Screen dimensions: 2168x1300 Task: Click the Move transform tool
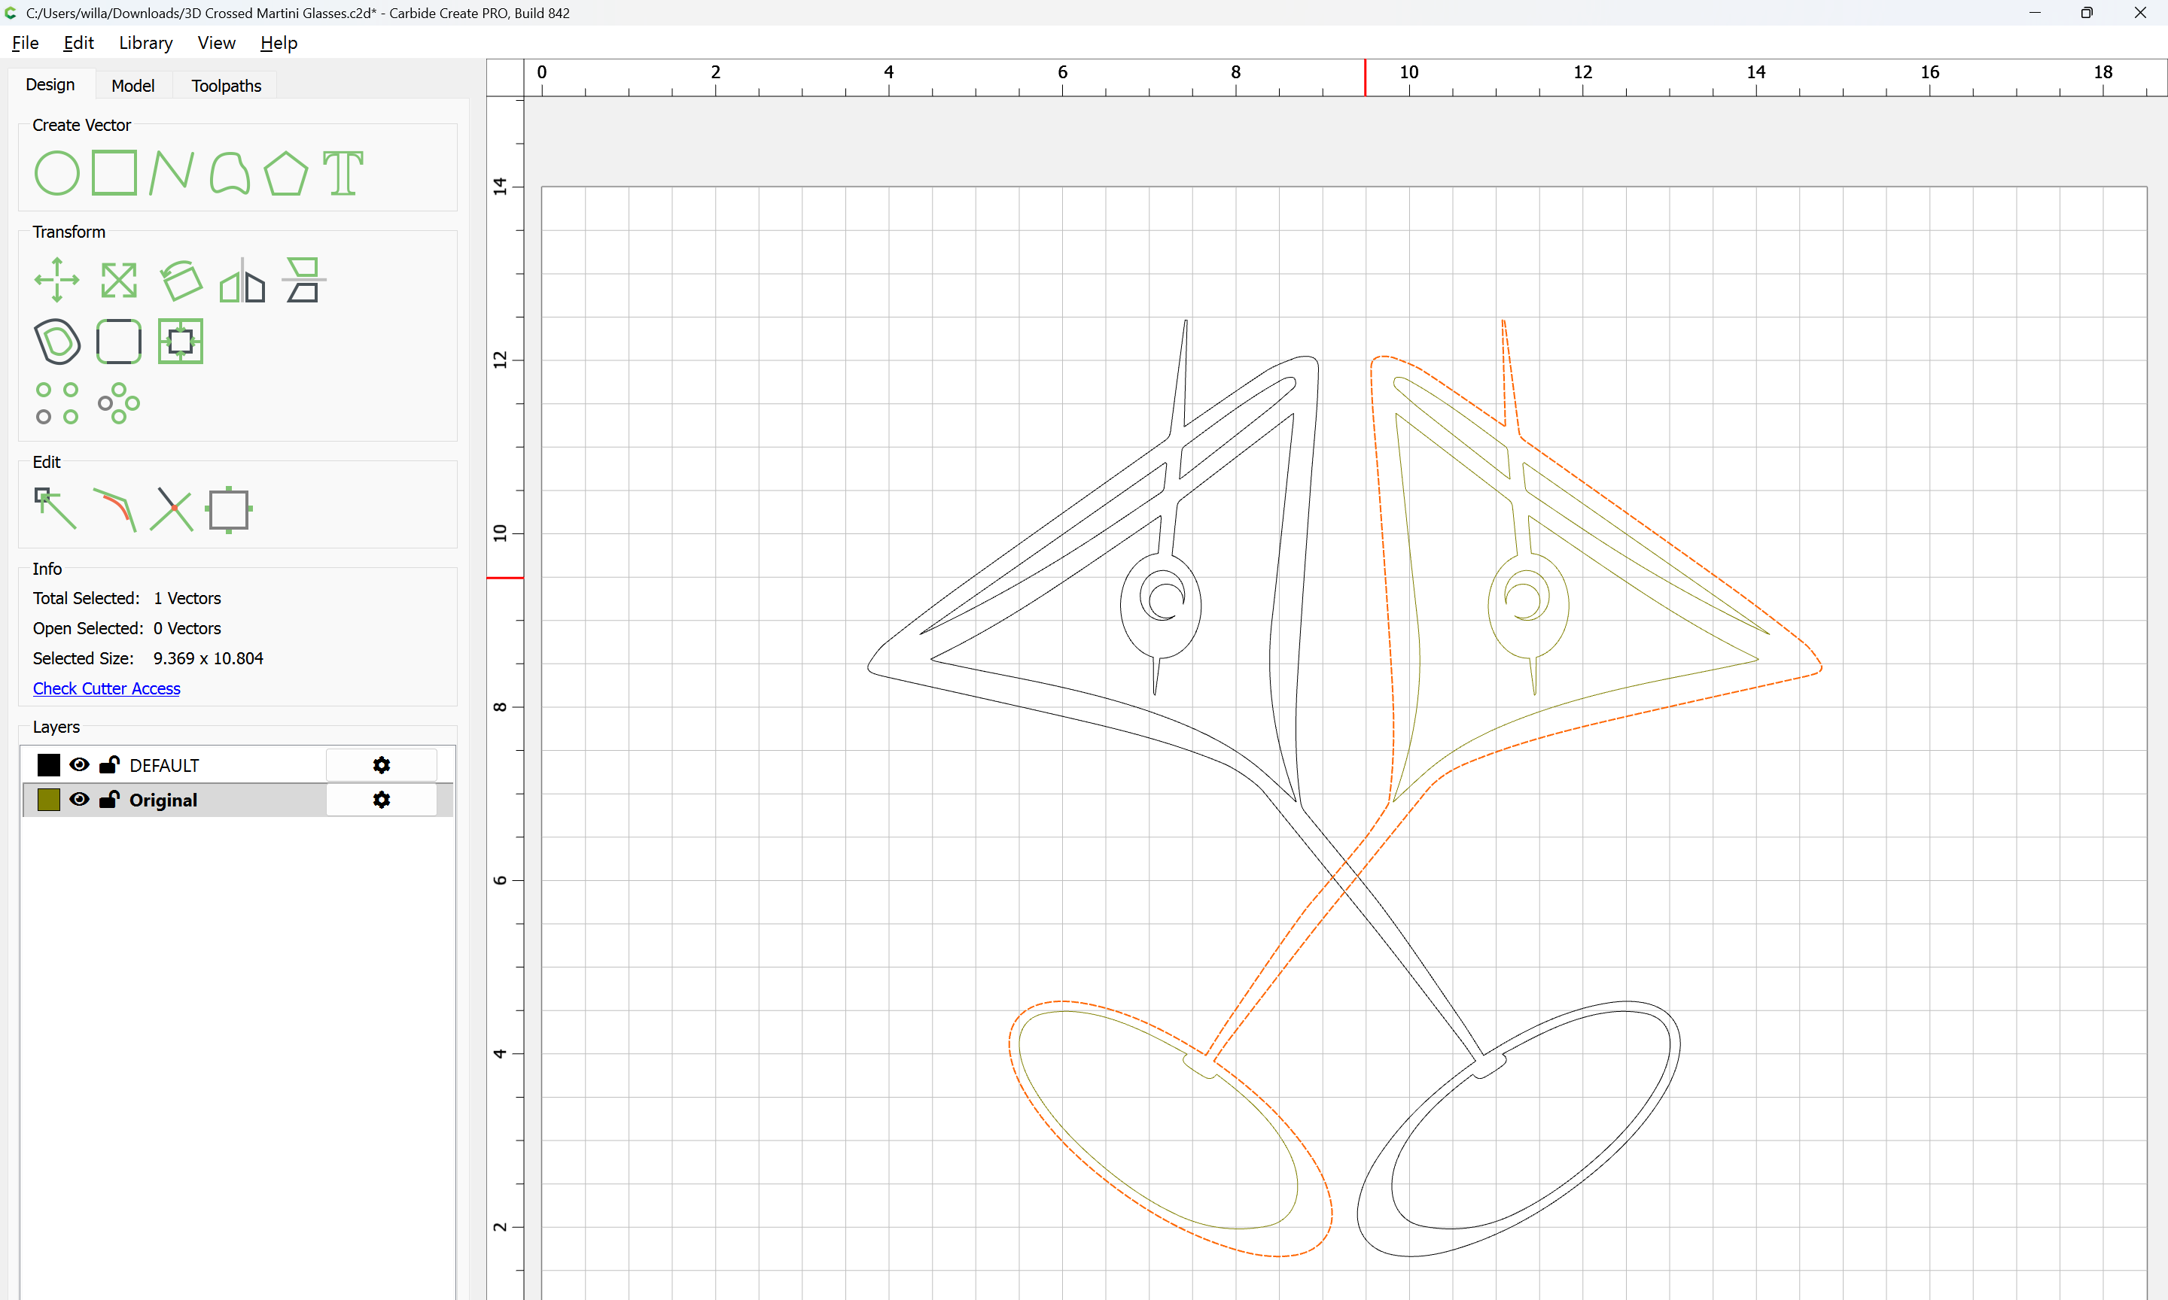57,281
